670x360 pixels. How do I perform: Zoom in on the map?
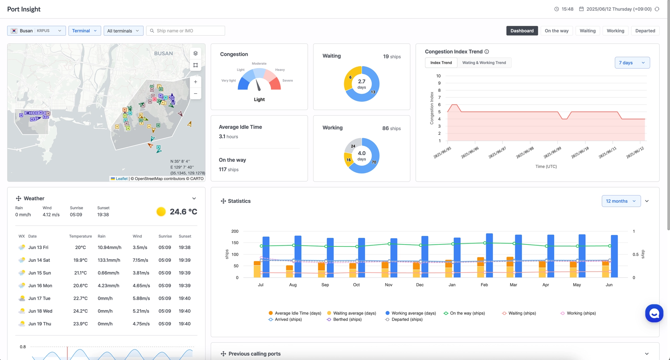[x=195, y=82]
